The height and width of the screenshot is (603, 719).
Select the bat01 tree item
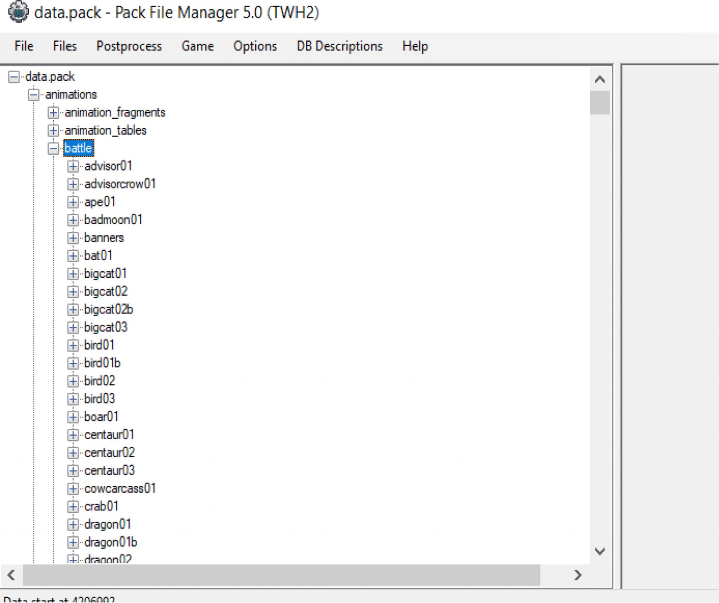(x=98, y=256)
